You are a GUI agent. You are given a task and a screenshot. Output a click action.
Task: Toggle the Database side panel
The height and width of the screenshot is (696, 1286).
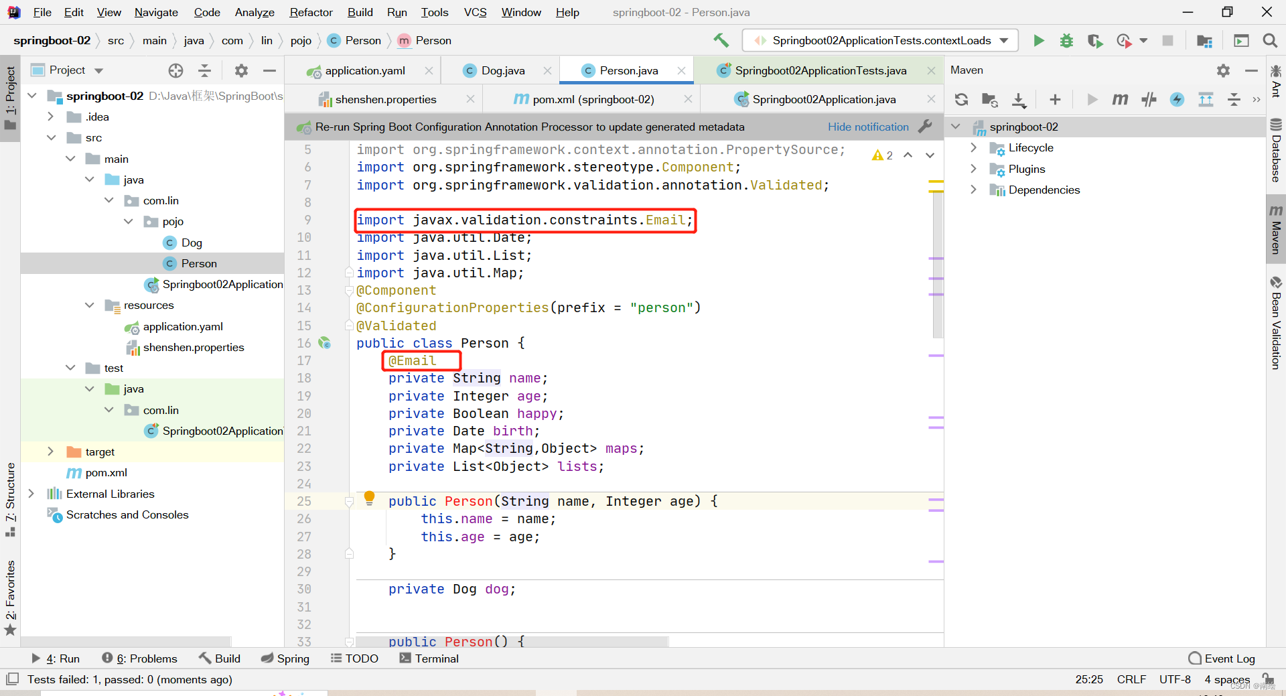(x=1276, y=151)
